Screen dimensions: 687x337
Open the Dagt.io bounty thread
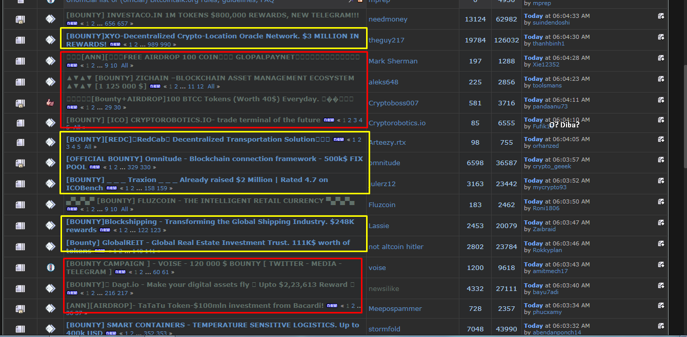(x=210, y=284)
